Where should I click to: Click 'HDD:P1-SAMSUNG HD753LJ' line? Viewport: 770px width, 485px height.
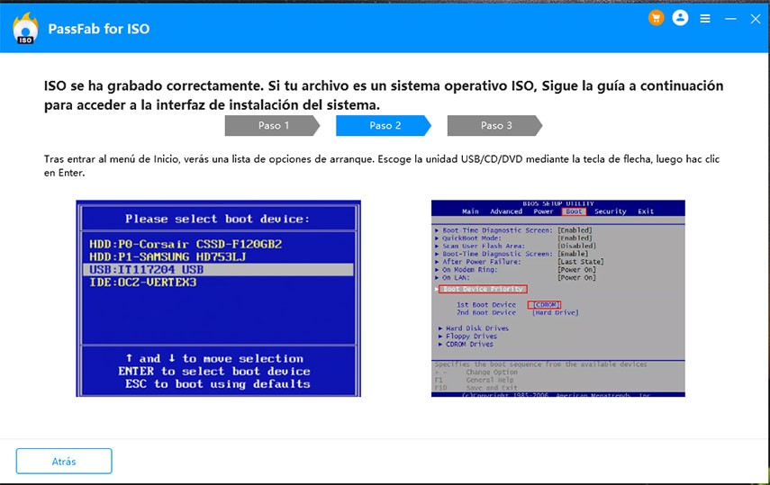click(168, 256)
